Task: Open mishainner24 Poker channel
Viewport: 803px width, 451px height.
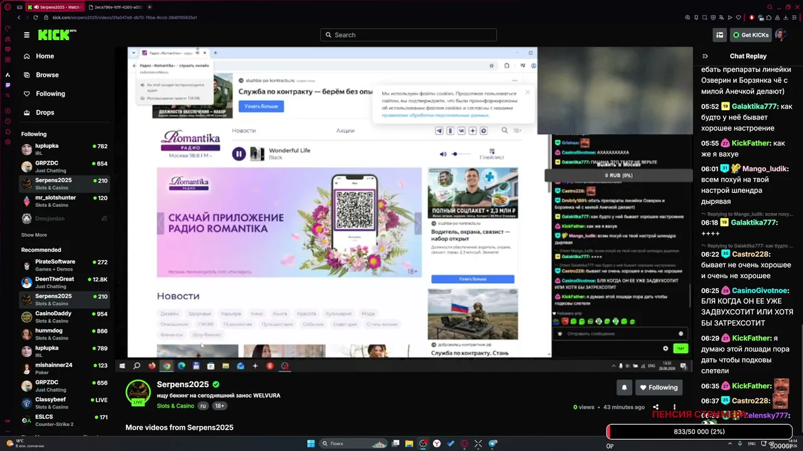Action: tap(65, 368)
